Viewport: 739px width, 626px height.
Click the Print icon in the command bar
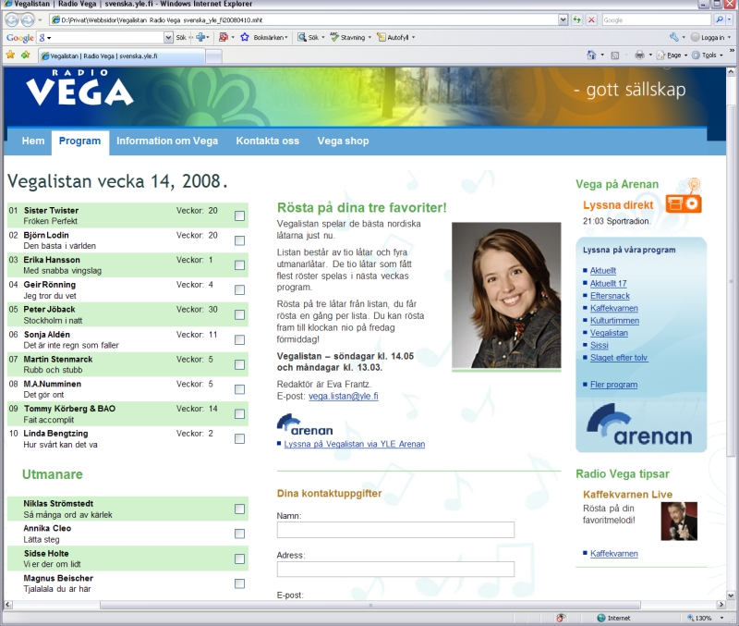pos(639,55)
